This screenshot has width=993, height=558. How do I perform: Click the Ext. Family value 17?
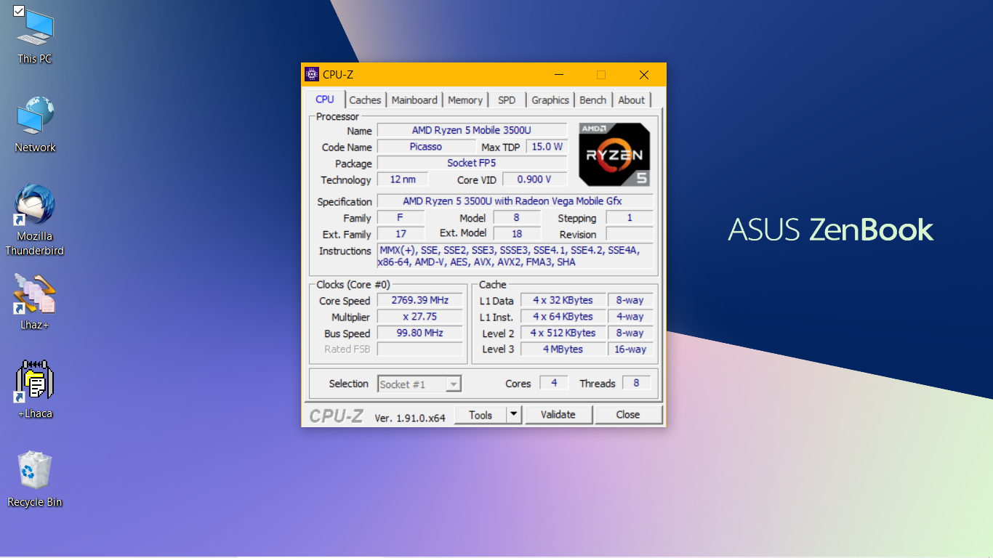pyautogui.click(x=401, y=234)
